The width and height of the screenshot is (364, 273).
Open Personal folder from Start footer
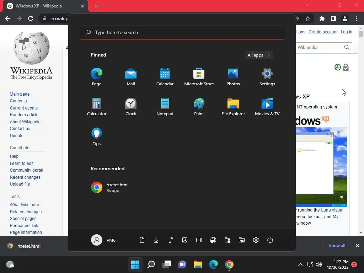tap(227, 240)
